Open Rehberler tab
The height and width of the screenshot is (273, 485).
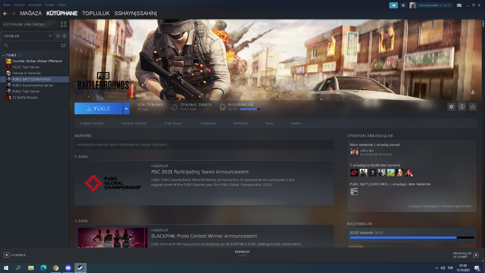(x=241, y=123)
